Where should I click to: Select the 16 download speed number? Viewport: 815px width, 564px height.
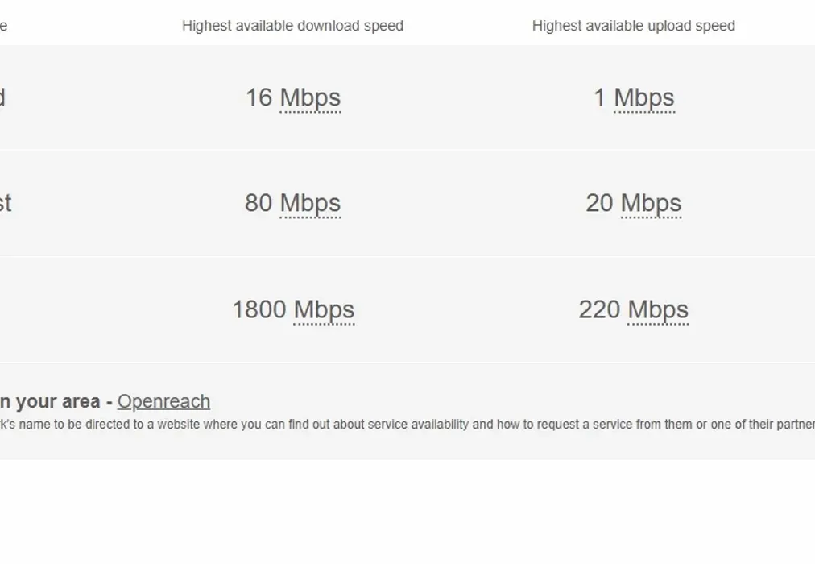coord(259,98)
